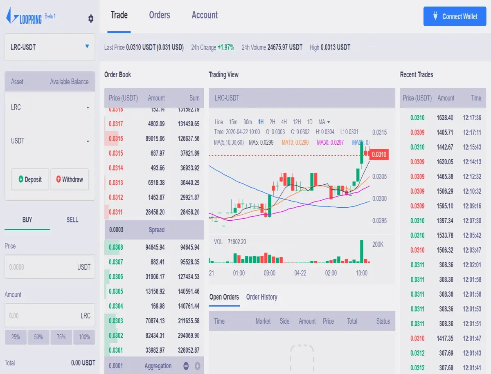Expand the MA indicator dropdown
491x374 pixels.
[324, 122]
